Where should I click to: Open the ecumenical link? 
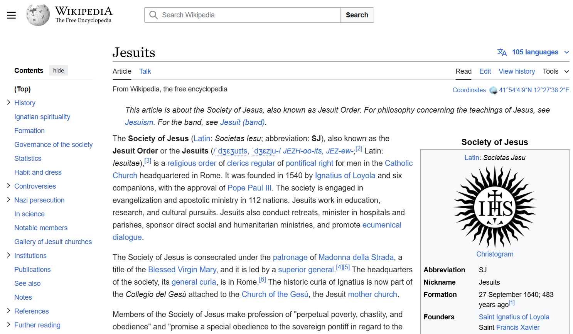[x=382, y=225]
